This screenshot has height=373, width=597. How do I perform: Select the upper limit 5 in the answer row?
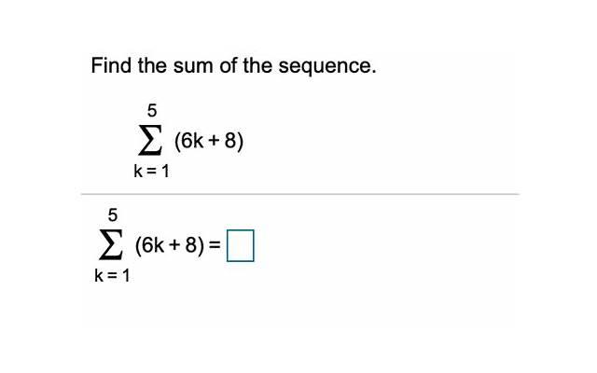(113, 215)
